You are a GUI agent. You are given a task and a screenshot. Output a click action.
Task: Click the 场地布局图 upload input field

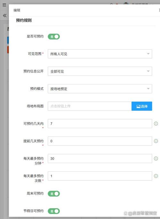(90, 106)
